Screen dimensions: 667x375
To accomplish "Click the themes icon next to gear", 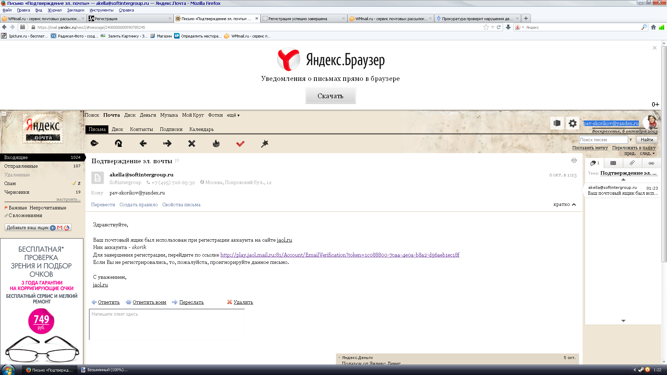I will (x=557, y=123).
